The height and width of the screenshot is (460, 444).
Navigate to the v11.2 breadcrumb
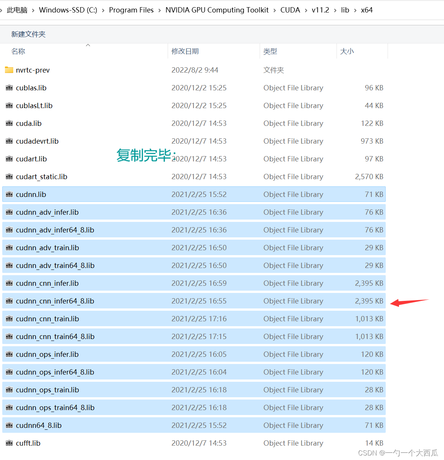click(321, 10)
